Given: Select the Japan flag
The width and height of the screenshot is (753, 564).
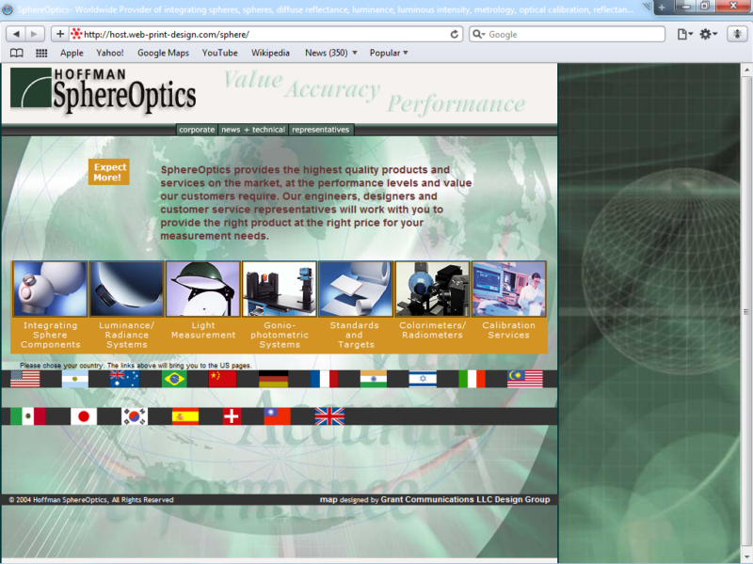Looking at the screenshot, I should coord(84,416).
